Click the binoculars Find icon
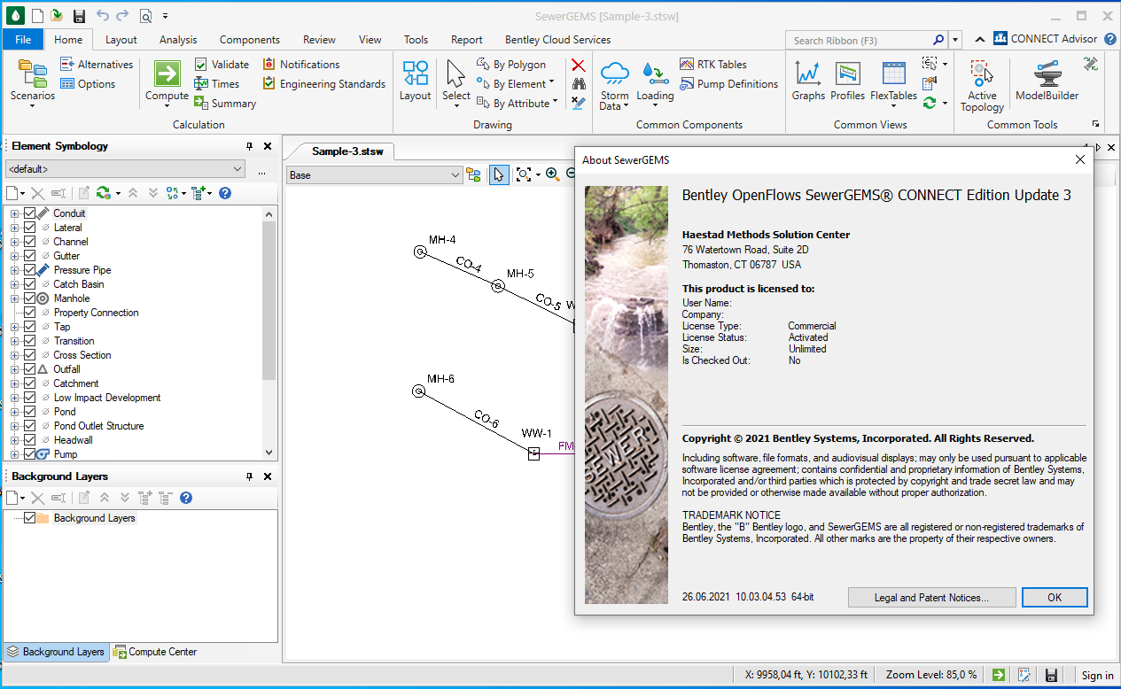Viewport: 1121px width, 689px height. [x=578, y=84]
